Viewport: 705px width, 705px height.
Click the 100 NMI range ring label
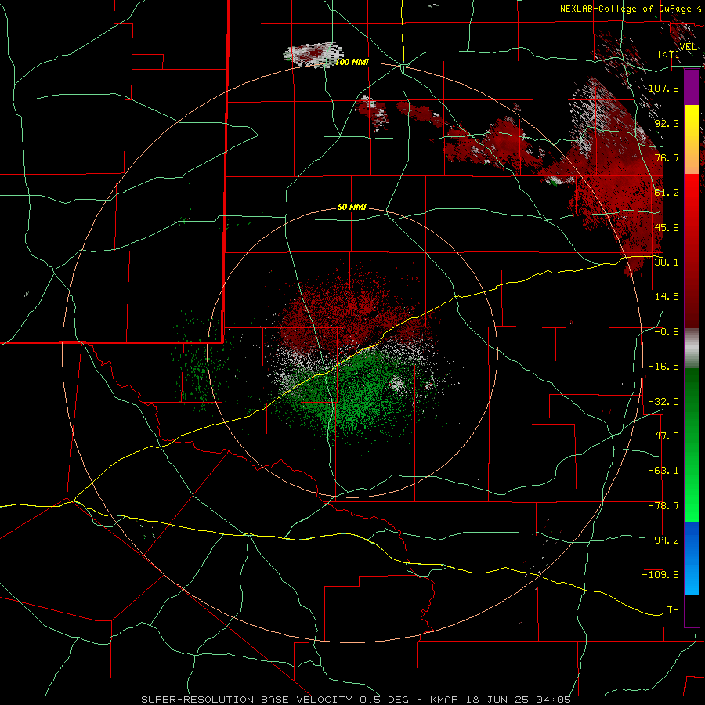tap(352, 62)
